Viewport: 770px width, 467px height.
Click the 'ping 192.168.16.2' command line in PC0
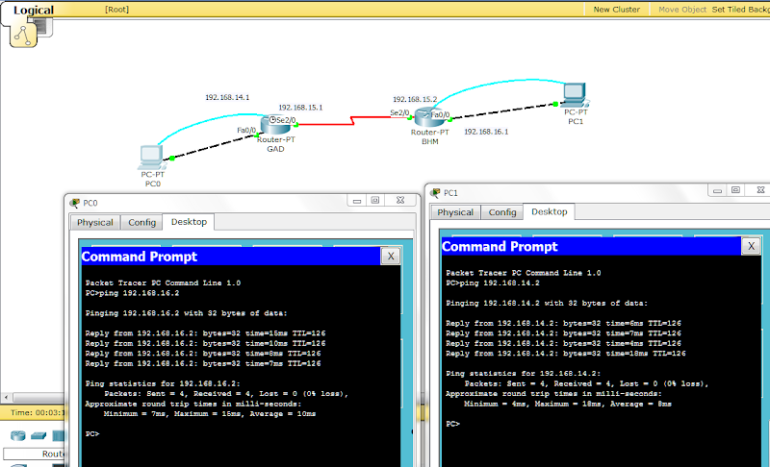point(132,293)
